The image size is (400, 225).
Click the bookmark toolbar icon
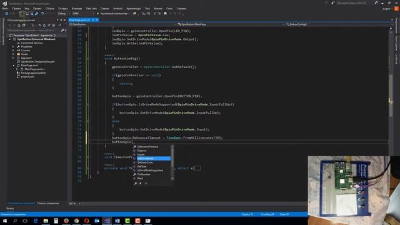[x=165, y=14]
